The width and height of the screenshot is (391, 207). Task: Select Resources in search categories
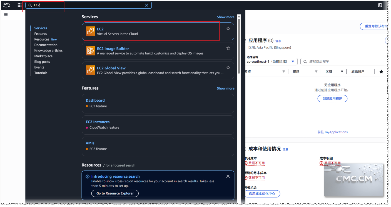pyautogui.click(x=42, y=39)
